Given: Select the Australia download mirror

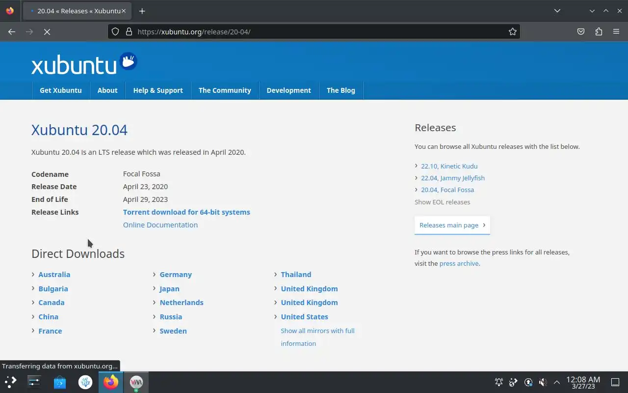Looking at the screenshot, I should (x=54, y=275).
